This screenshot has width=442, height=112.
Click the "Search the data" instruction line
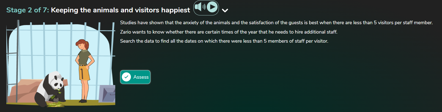tap(224, 41)
